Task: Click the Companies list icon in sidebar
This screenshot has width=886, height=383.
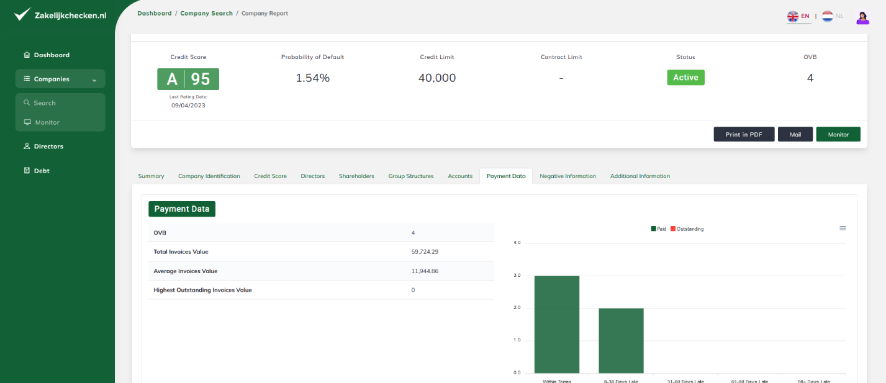Action: point(27,79)
